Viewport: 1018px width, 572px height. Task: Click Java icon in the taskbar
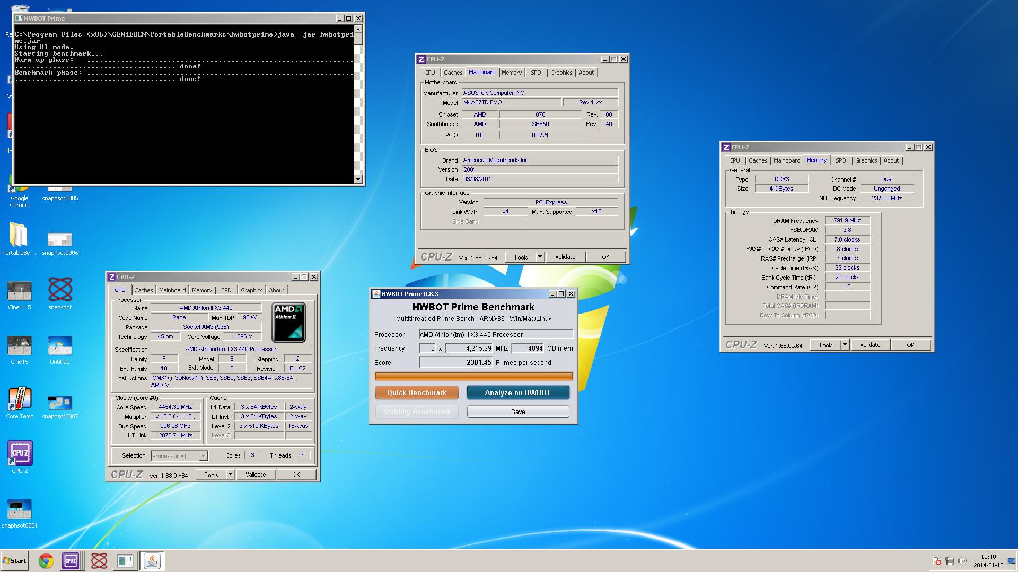[x=152, y=561]
